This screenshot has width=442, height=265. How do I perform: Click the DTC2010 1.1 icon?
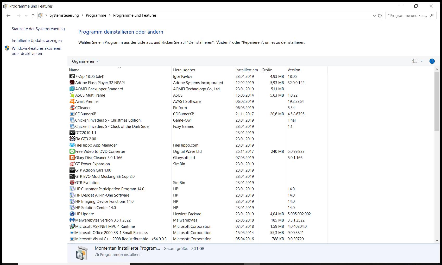[72, 132]
